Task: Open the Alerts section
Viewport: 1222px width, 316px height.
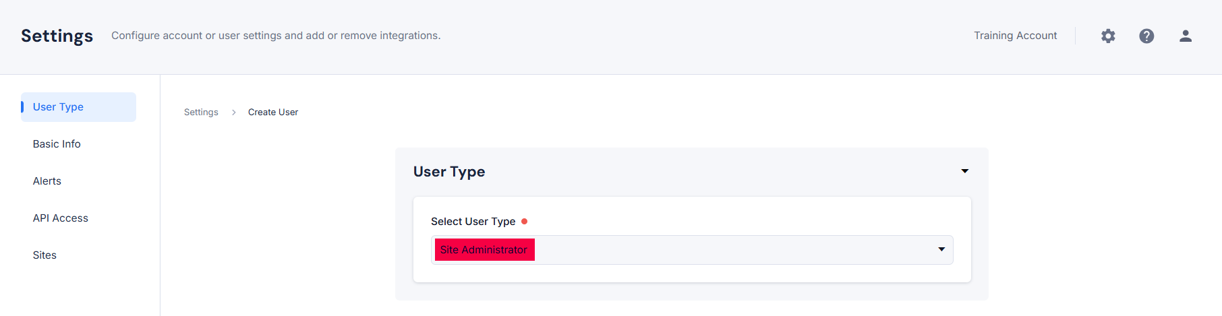Action: point(47,181)
